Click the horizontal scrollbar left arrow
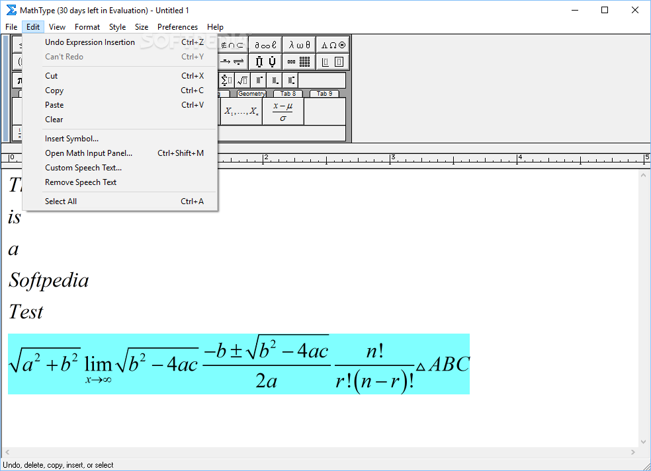This screenshot has width=651, height=471. click(x=7, y=453)
